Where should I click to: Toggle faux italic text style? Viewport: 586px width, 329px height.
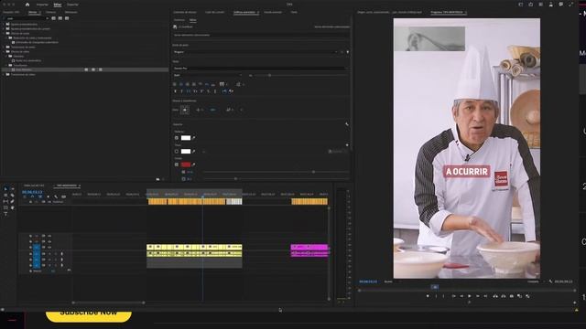(181, 91)
